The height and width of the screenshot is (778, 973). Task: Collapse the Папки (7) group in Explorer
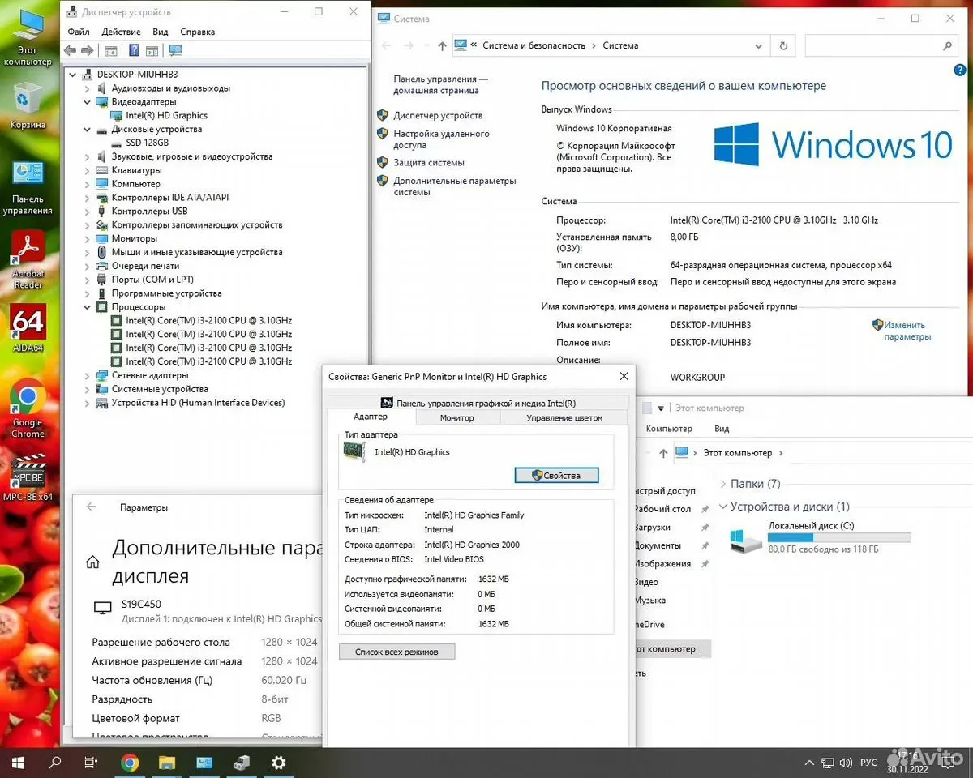722,484
